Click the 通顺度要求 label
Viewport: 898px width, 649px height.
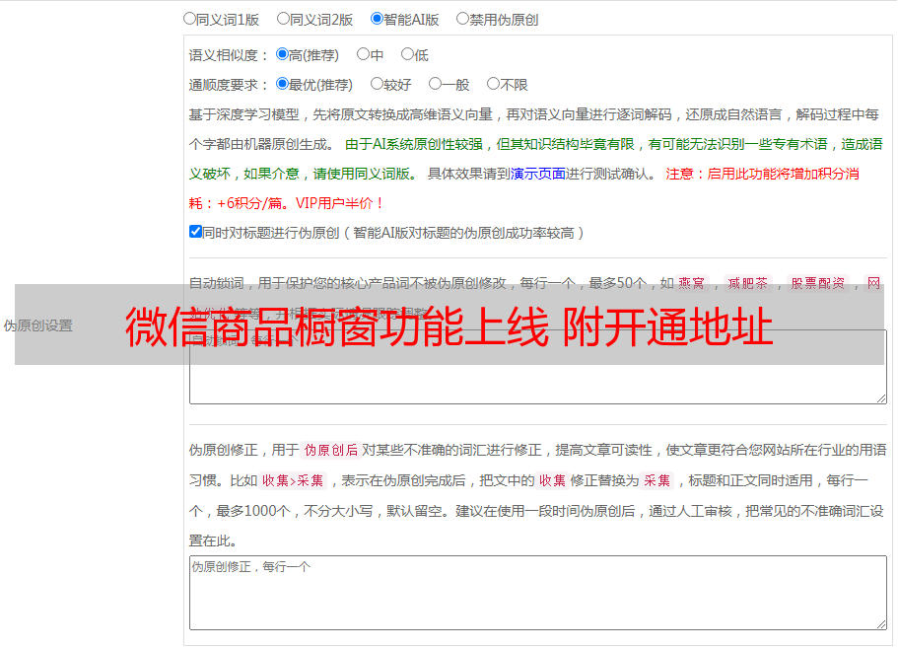click(x=228, y=86)
